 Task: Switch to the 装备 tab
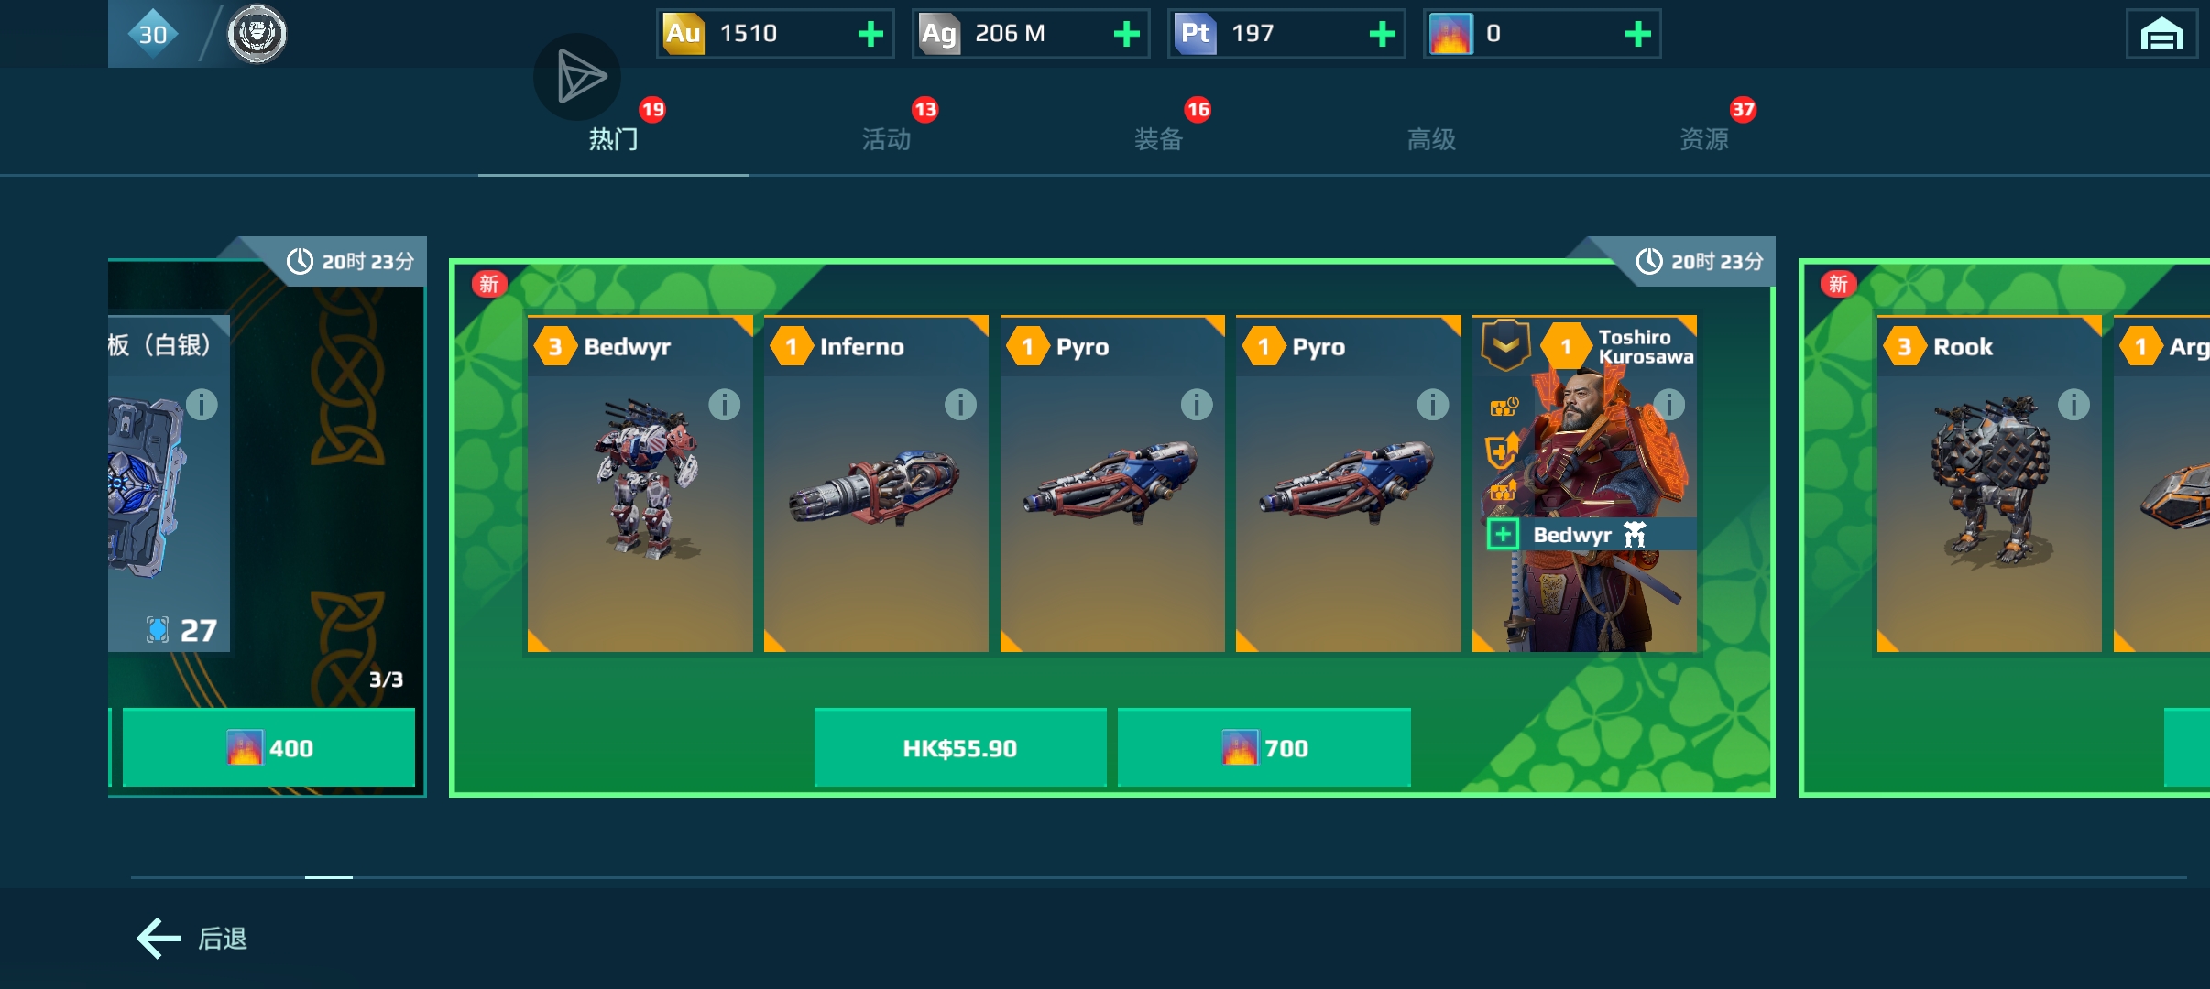coord(1158,139)
